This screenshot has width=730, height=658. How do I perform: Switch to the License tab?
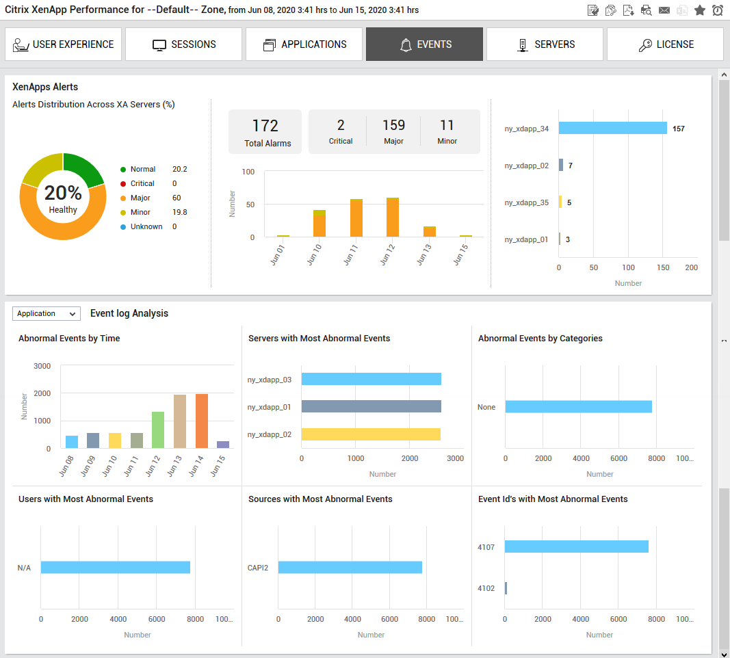click(665, 44)
